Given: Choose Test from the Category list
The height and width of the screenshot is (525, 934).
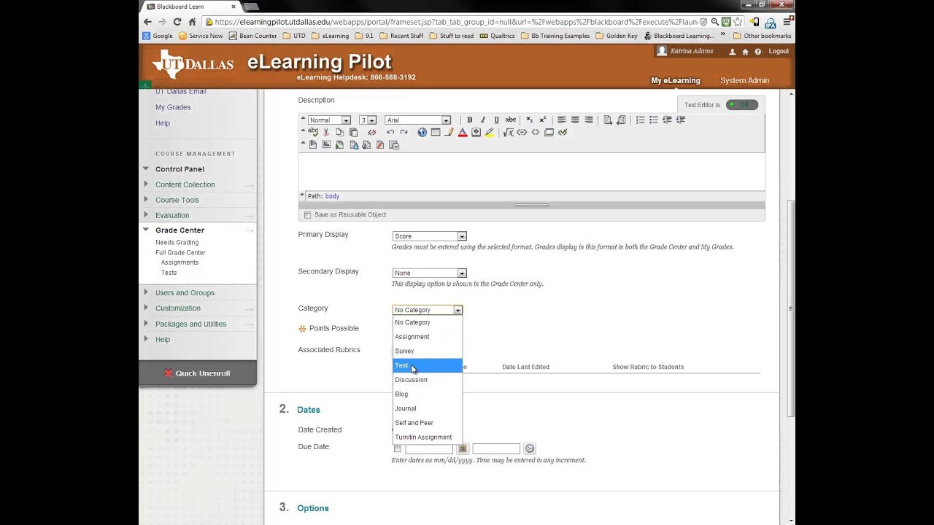Looking at the screenshot, I should 428,365.
